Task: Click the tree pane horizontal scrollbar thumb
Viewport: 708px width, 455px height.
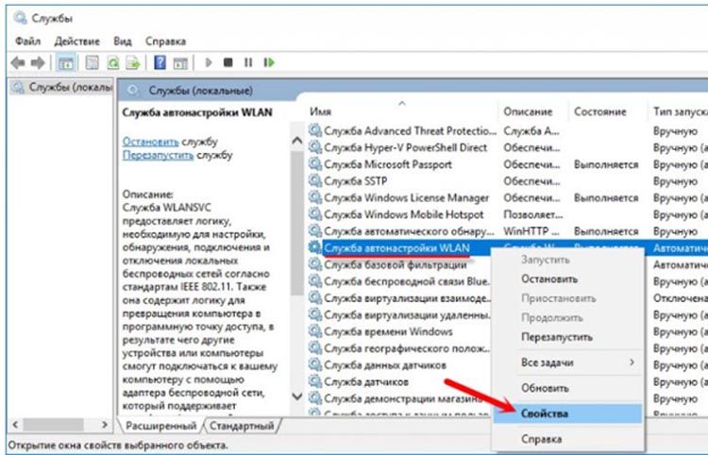Action: tap(53, 425)
